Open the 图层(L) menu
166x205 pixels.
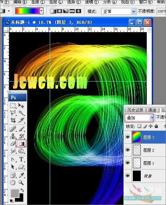click(x=56, y=2)
